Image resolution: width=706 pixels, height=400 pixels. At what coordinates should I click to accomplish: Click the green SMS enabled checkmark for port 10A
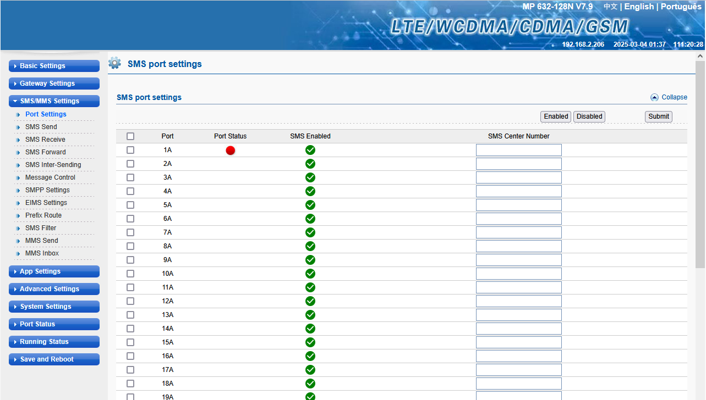coord(310,274)
